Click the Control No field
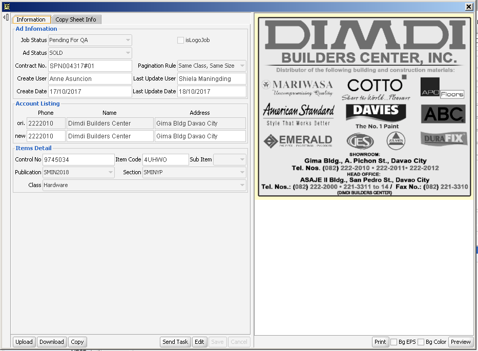 tap(78, 159)
